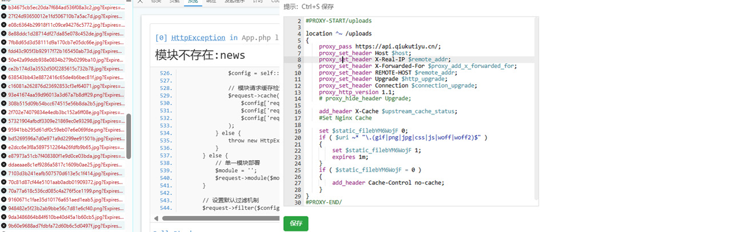Click line number 526 in the code preview
This screenshot has width=743, height=232.
(x=166, y=74)
